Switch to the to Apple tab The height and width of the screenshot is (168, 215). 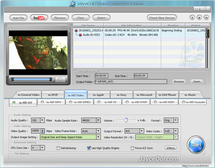99,95
